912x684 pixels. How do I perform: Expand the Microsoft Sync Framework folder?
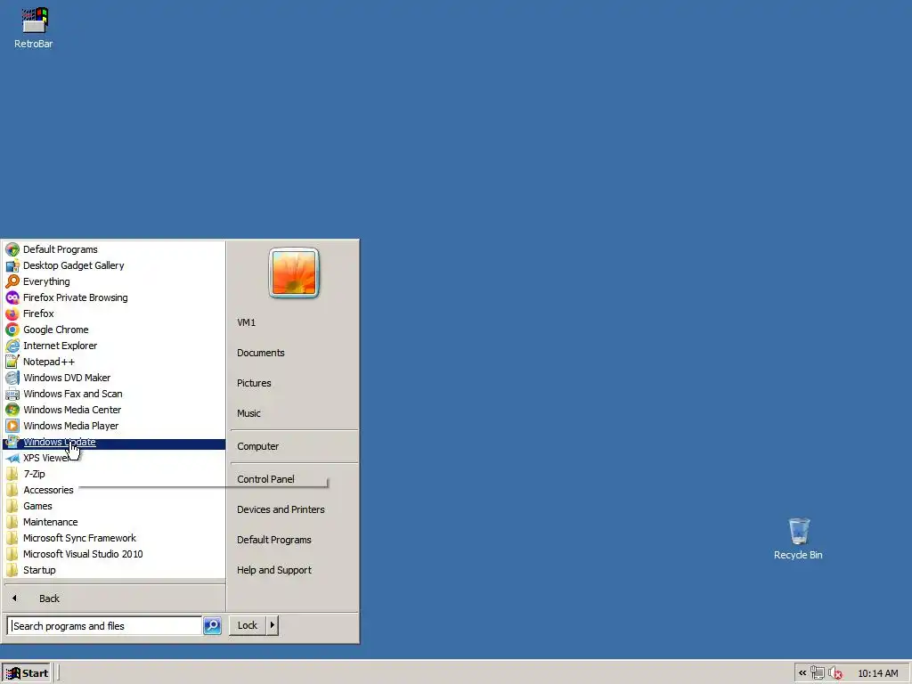point(115,538)
